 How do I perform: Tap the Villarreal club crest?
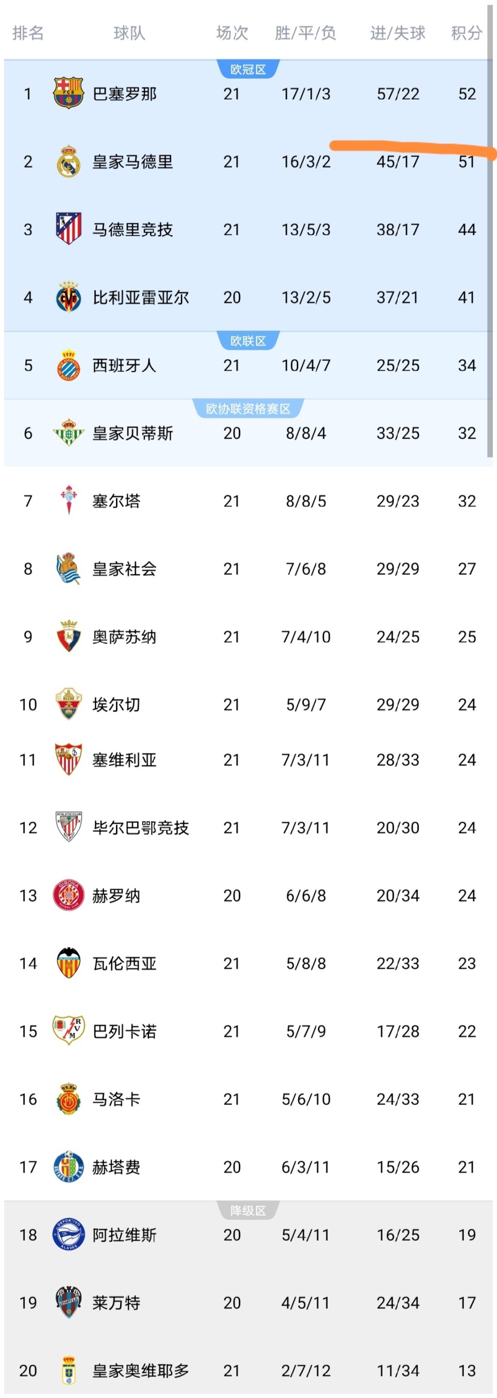pos(68,297)
